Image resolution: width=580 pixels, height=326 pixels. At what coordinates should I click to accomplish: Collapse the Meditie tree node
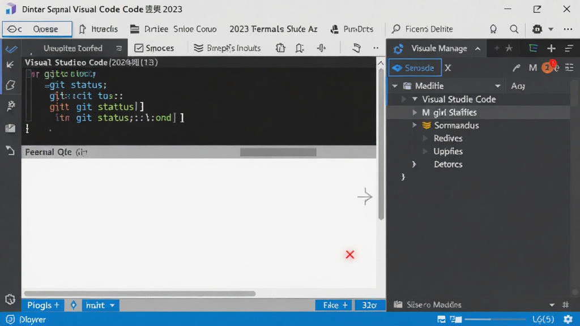(x=395, y=86)
